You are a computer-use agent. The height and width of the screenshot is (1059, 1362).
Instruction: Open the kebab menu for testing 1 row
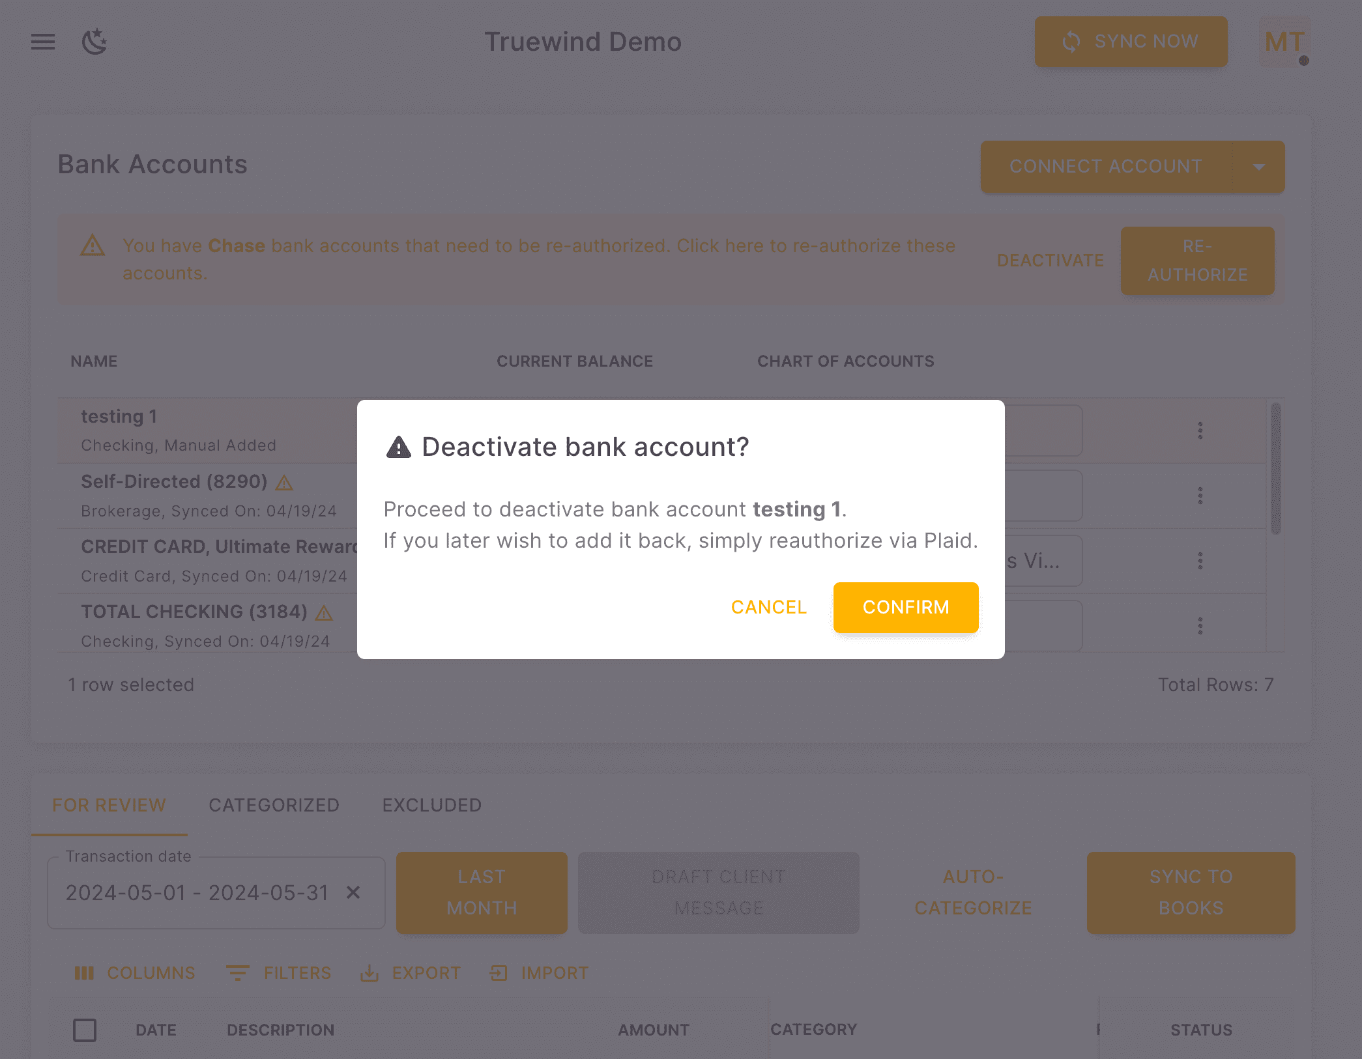pyautogui.click(x=1200, y=431)
